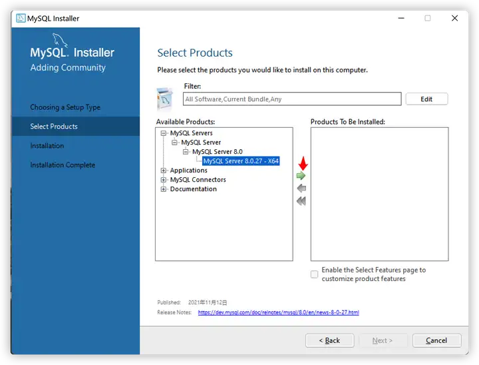Viewport: 479px width, 365px height.
Task: Select the MySQL Connectors tree label
Action: 198,180
